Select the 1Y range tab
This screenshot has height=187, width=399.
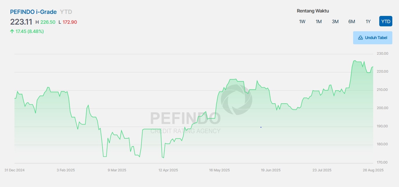click(368, 21)
